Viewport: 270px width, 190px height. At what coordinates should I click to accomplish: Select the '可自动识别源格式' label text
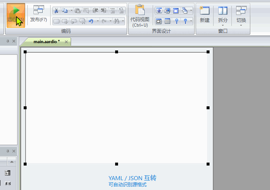pos(128,185)
